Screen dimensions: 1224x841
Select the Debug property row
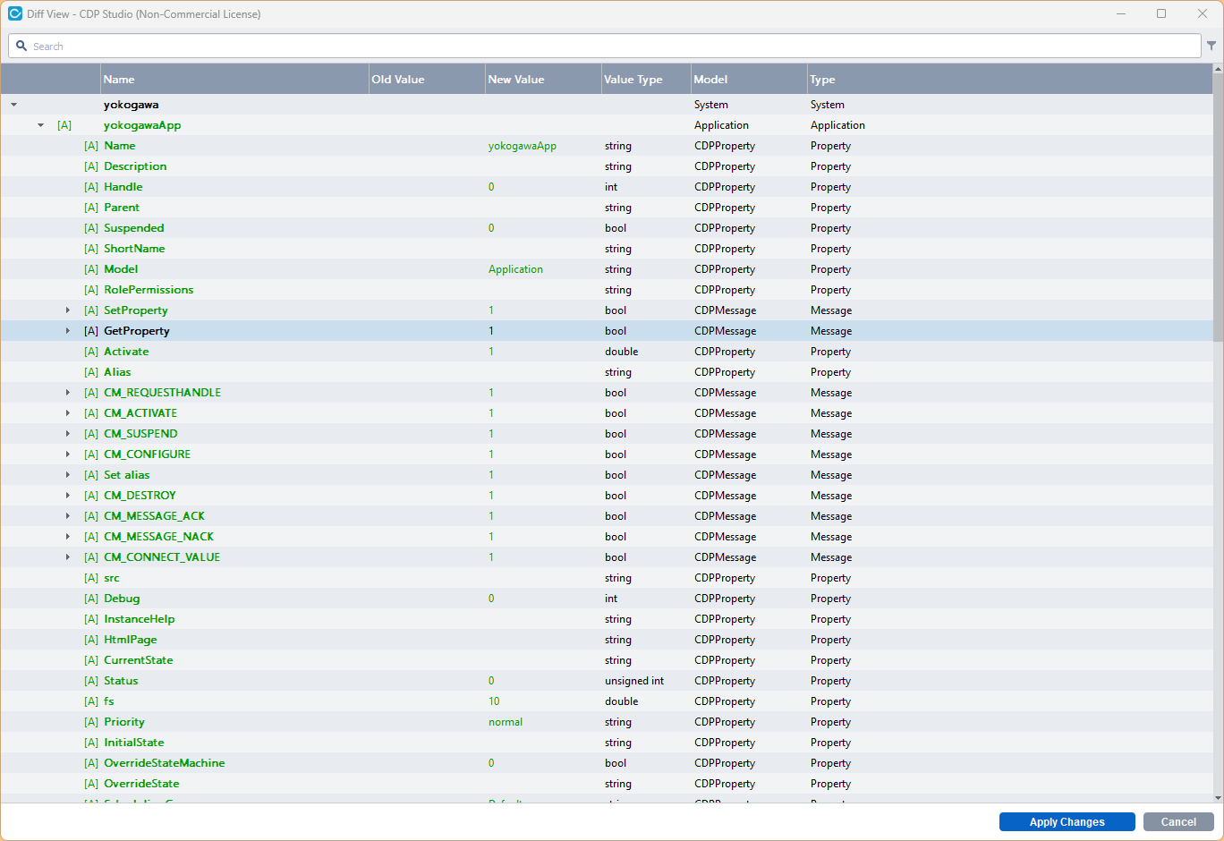[607, 599]
